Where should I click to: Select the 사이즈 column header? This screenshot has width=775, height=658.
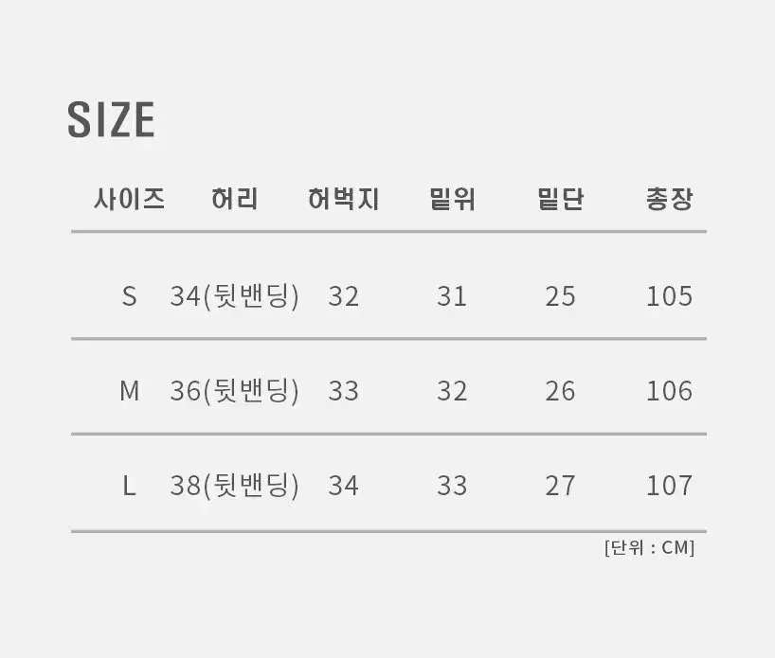(x=130, y=199)
